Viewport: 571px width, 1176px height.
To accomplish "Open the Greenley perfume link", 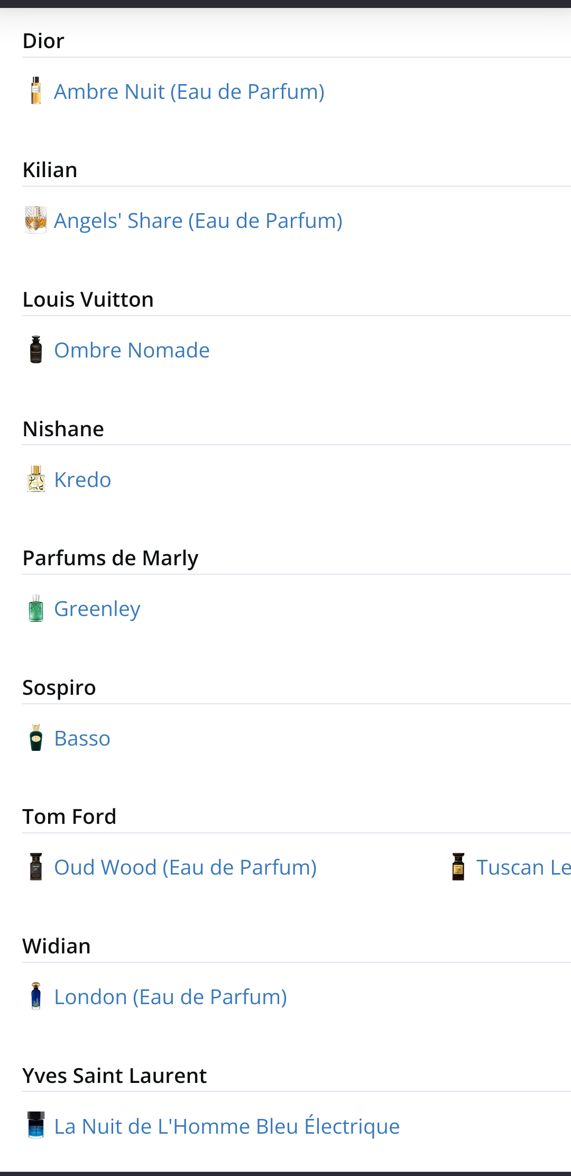I will click(x=97, y=609).
